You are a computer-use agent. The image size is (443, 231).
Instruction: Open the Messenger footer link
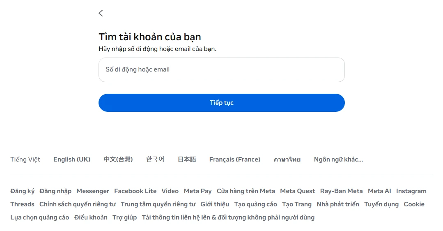click(x=93, y=191)
